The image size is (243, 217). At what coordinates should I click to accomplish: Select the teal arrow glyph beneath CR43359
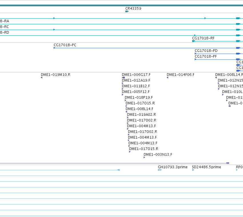tap(127, 11)
